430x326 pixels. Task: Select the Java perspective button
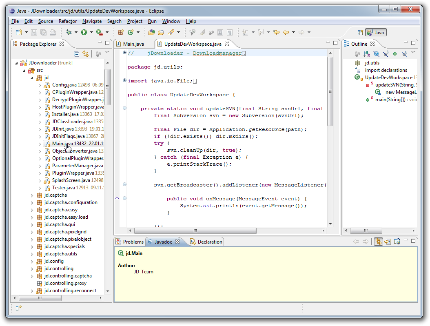point(375,33)
